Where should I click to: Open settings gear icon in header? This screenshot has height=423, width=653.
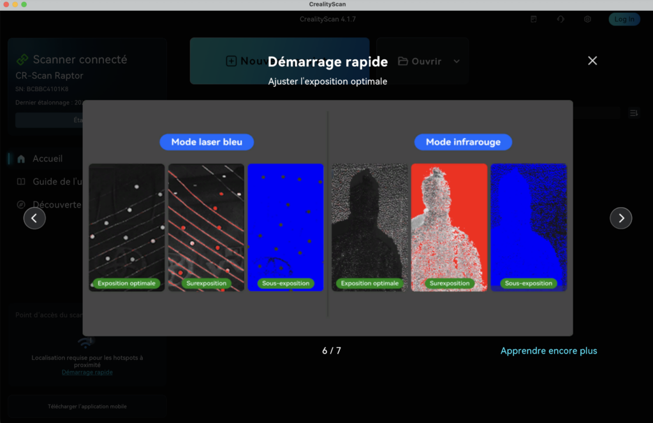coord(587,19)
